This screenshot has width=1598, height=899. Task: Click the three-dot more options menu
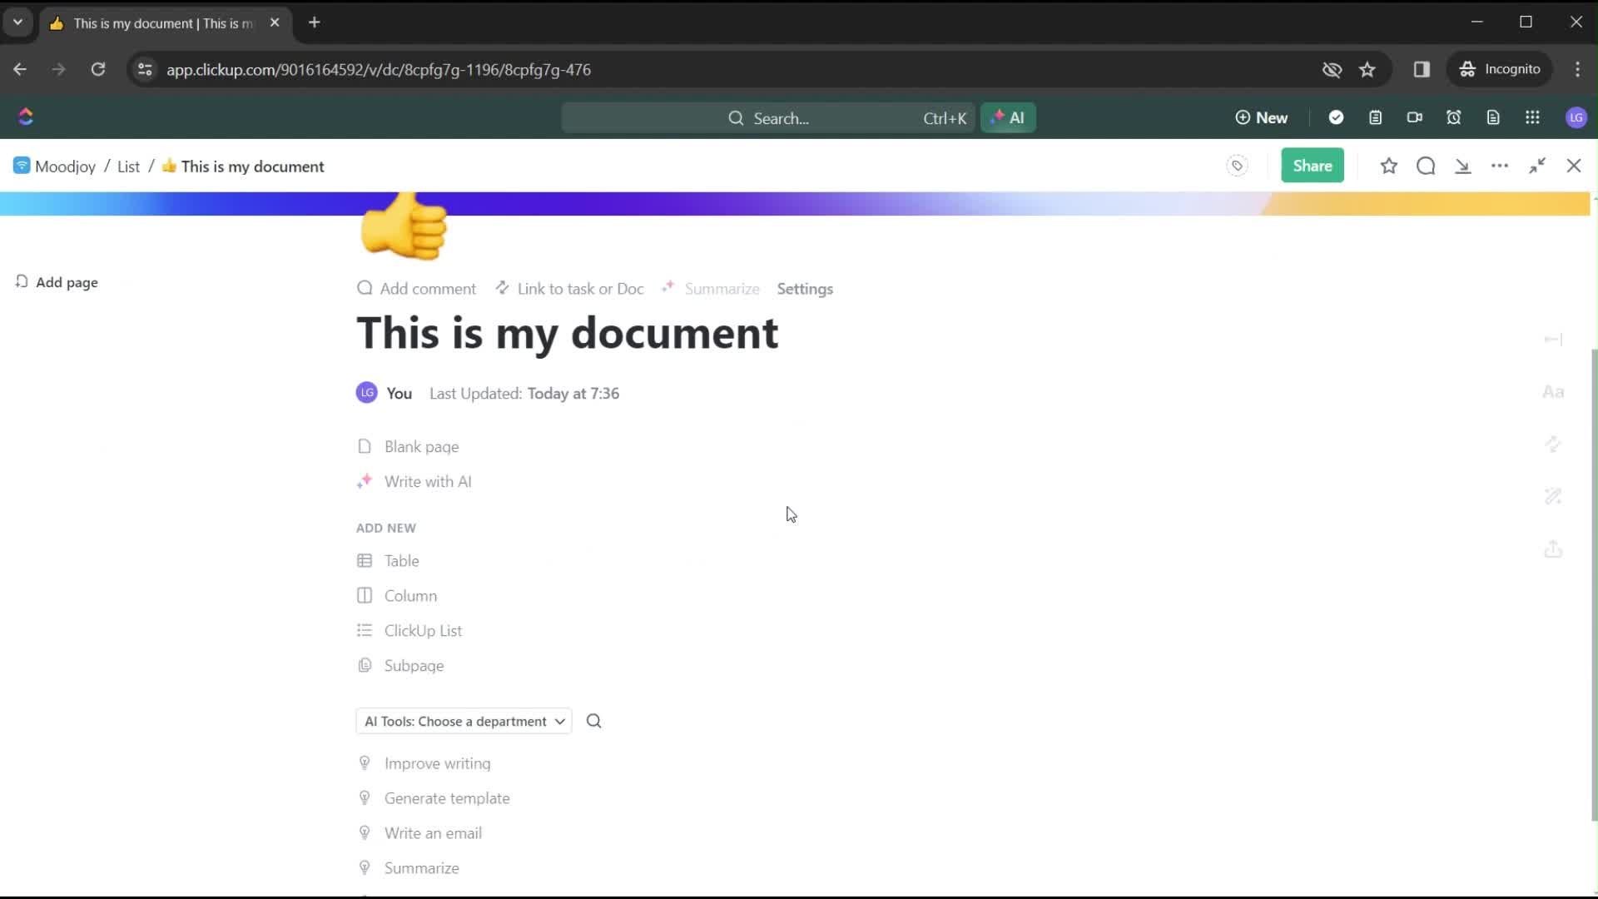pyautogui.click(x=1501, y=166)
